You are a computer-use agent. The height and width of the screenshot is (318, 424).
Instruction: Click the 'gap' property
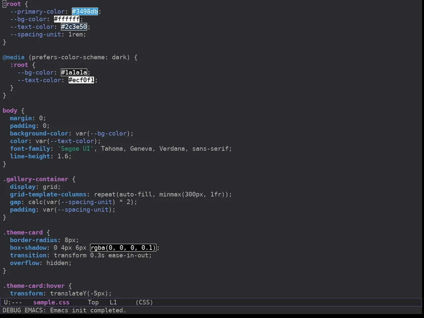tap(15, 202)
